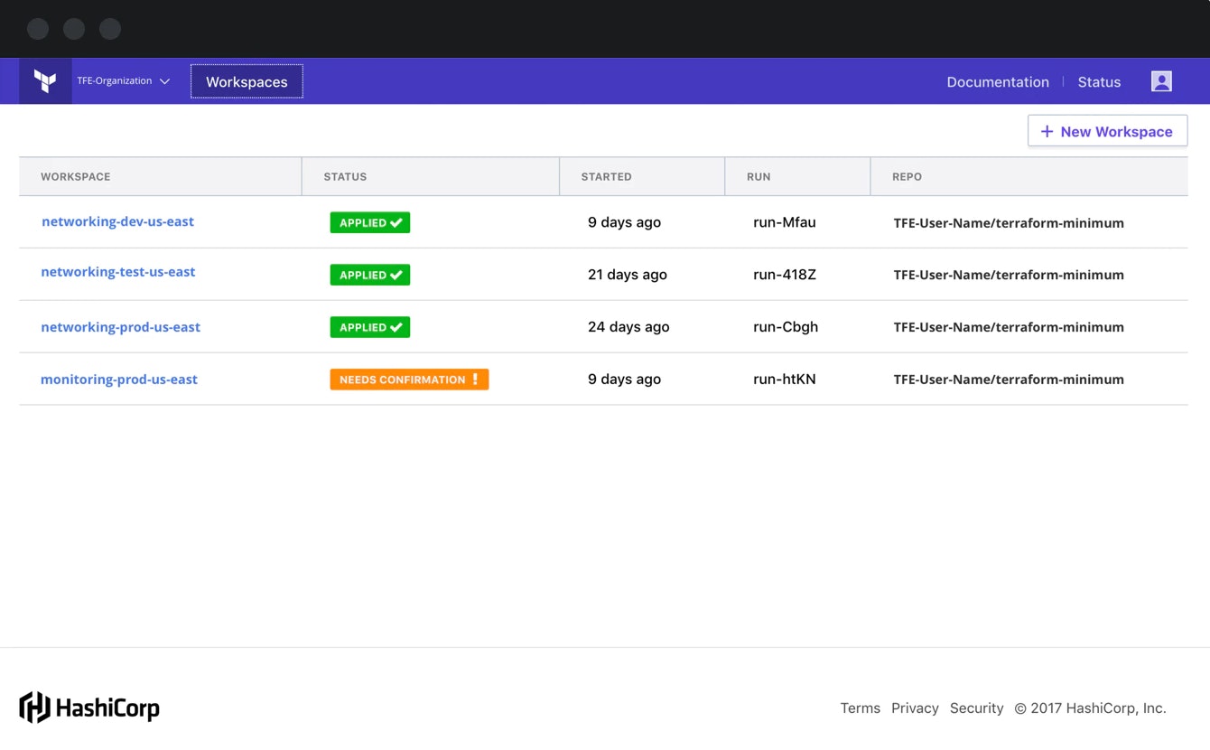
Task: Click the Terraform logo icon
Action: pyautogui.click(x=45, y=81)
